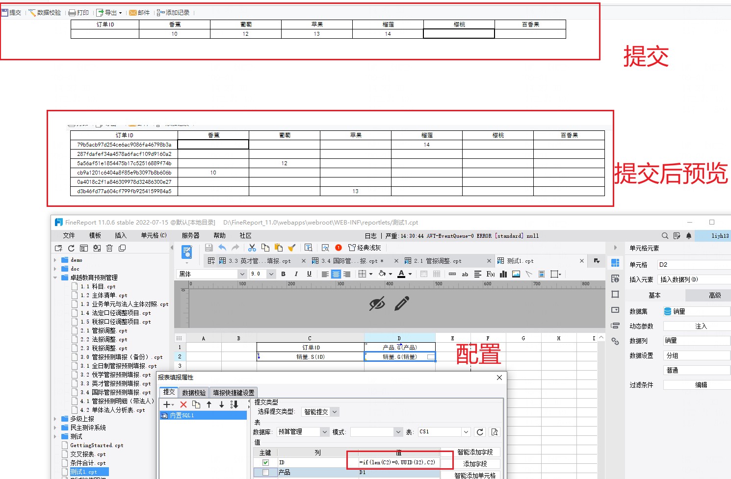Viewport: 731px width, 479px height.
Task: Click the trash delete icon in file panel
Action: 109,248
